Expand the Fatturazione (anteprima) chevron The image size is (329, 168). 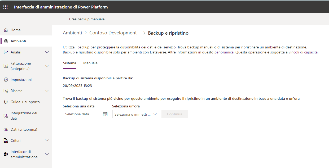[x=47, y=66]
